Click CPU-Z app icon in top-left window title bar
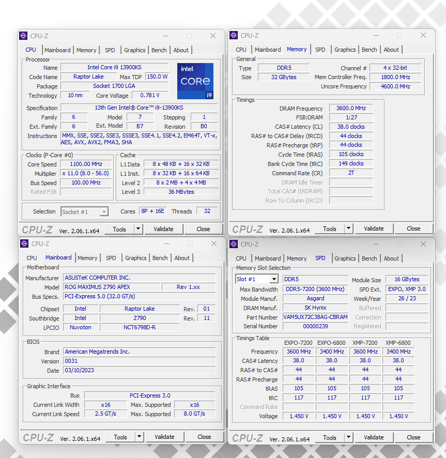Screen dimensions: 446x458 (x=23, y=36)
